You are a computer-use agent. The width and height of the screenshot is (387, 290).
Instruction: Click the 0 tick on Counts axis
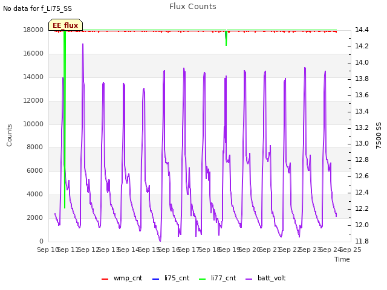(42, 241)
